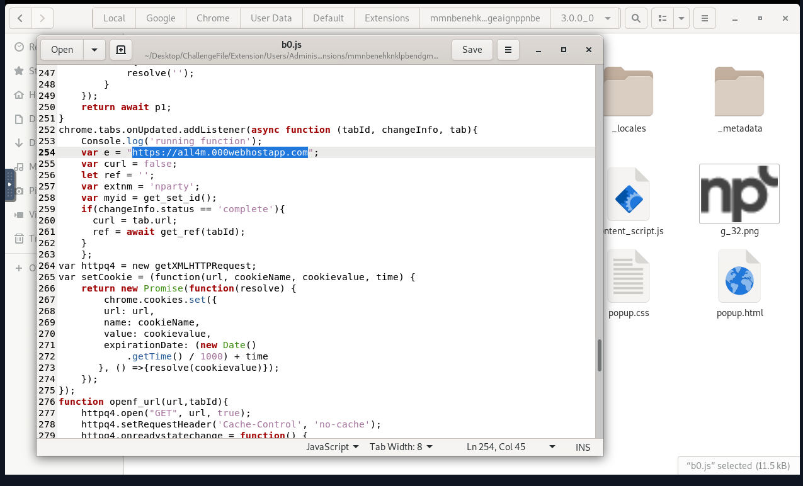Open the JavaScript language dropdown
This screenshot has height=486, width=803.
click(333, 447)
